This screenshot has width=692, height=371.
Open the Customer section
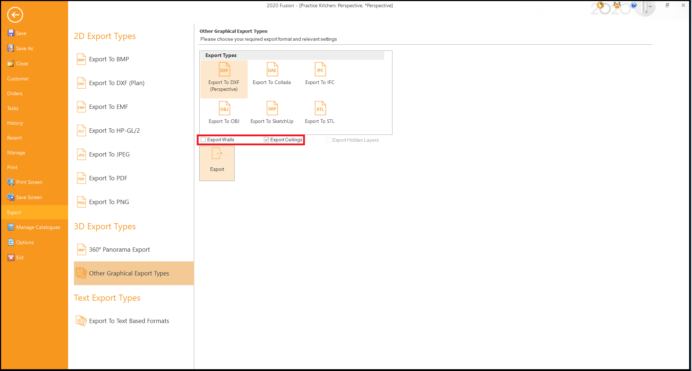18,79
